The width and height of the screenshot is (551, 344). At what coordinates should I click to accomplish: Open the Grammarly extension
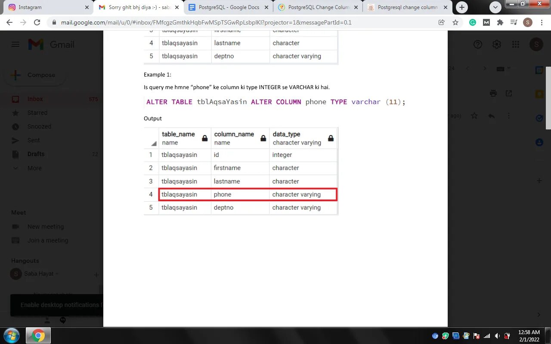coord(473,22)
